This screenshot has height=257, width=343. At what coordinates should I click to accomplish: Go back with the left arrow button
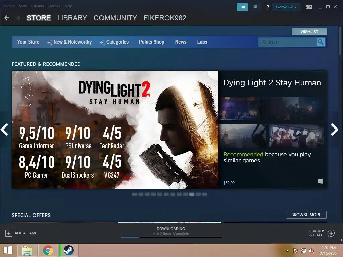click(x=7, y=18)
